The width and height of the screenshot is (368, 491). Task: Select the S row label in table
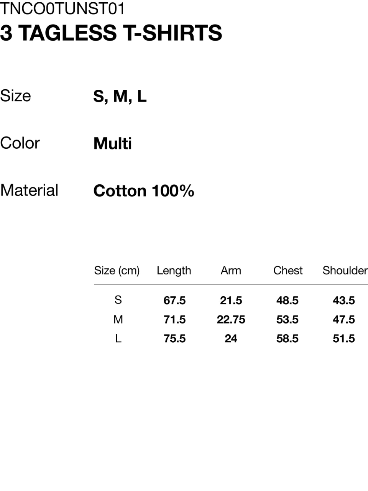coord(118,300)
